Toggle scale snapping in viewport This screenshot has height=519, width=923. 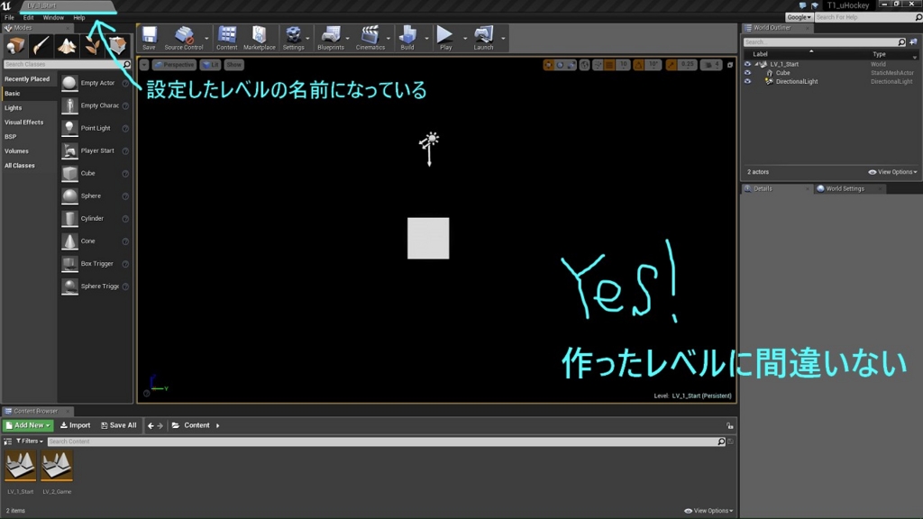(671, 65)
